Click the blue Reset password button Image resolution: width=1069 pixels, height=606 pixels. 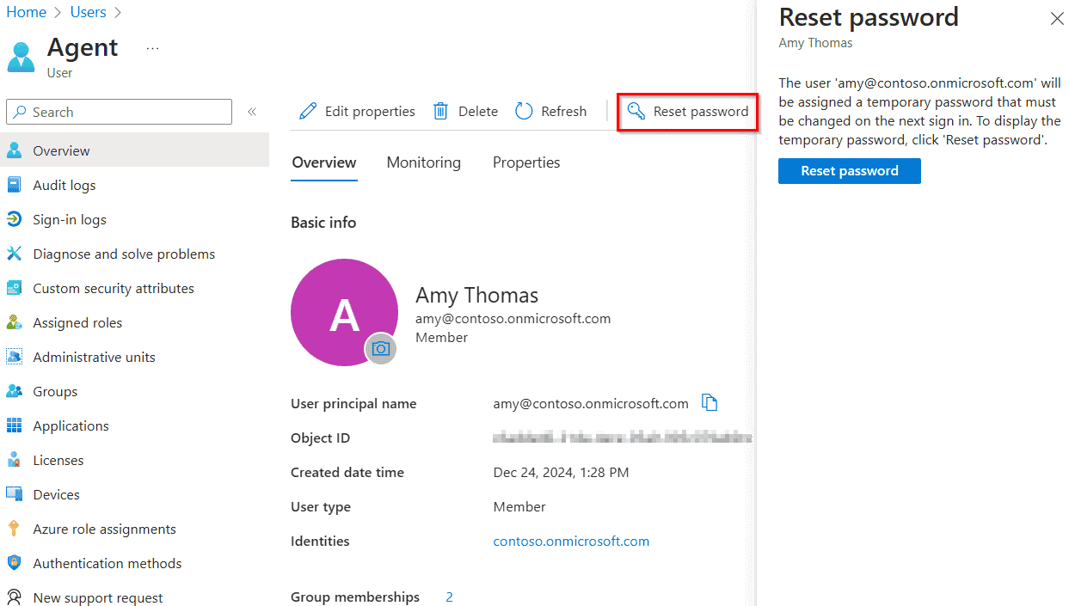point(849,171)
